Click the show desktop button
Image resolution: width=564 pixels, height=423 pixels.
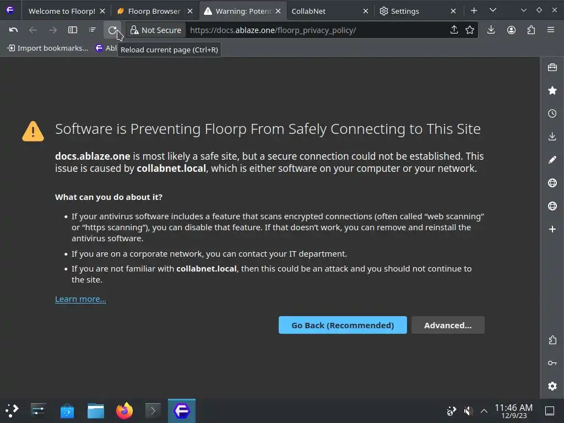pyautogui.click(x=550, y=411)
